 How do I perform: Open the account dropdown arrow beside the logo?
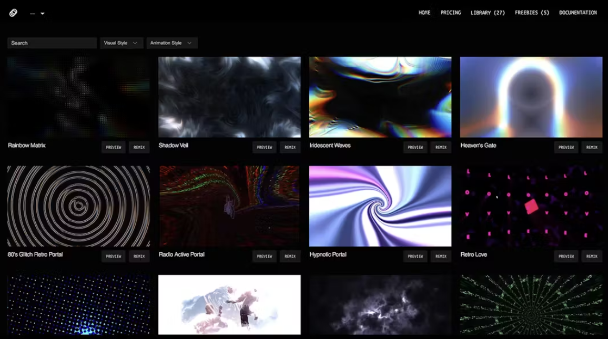[x=43, y=14]
